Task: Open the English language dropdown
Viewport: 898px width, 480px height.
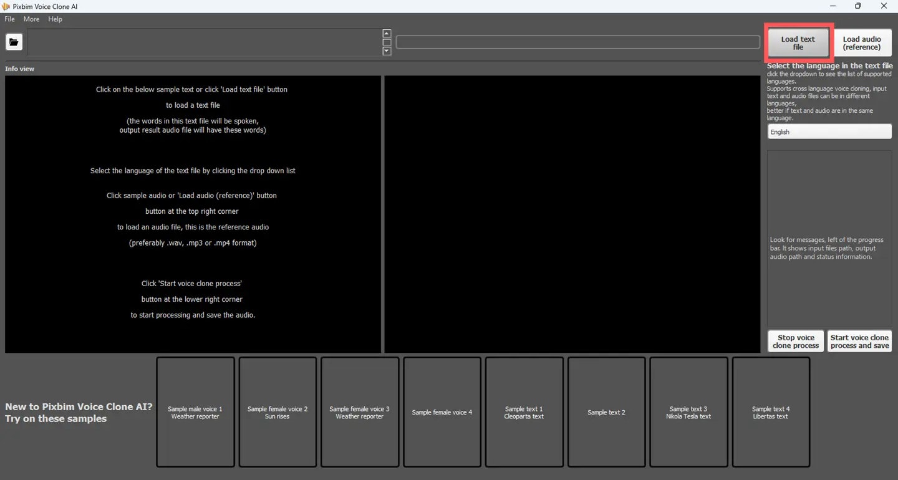Action: tap(829, 132)
